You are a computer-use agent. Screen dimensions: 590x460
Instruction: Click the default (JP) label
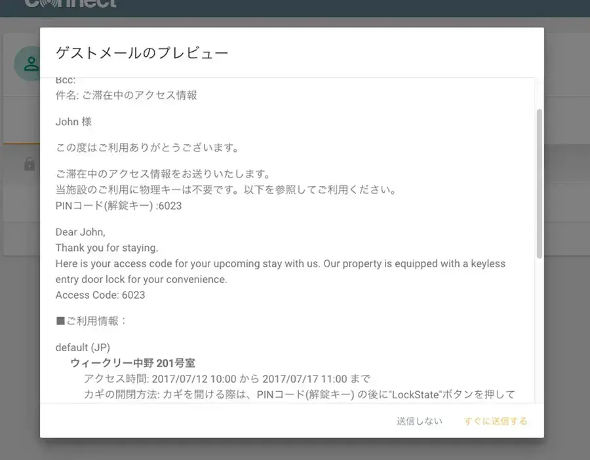pos(83,347)
